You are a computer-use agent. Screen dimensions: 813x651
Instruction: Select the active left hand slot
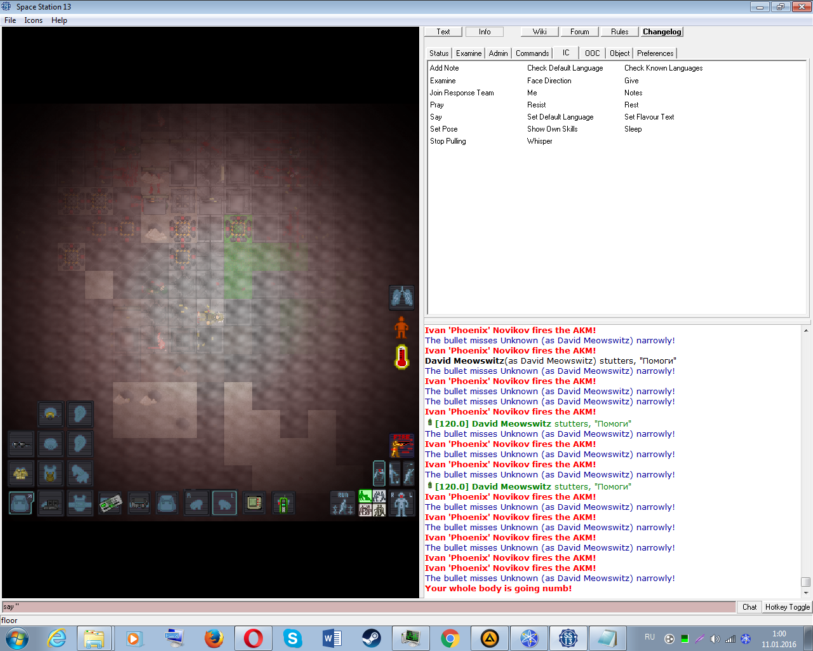[x=224, y=504]
